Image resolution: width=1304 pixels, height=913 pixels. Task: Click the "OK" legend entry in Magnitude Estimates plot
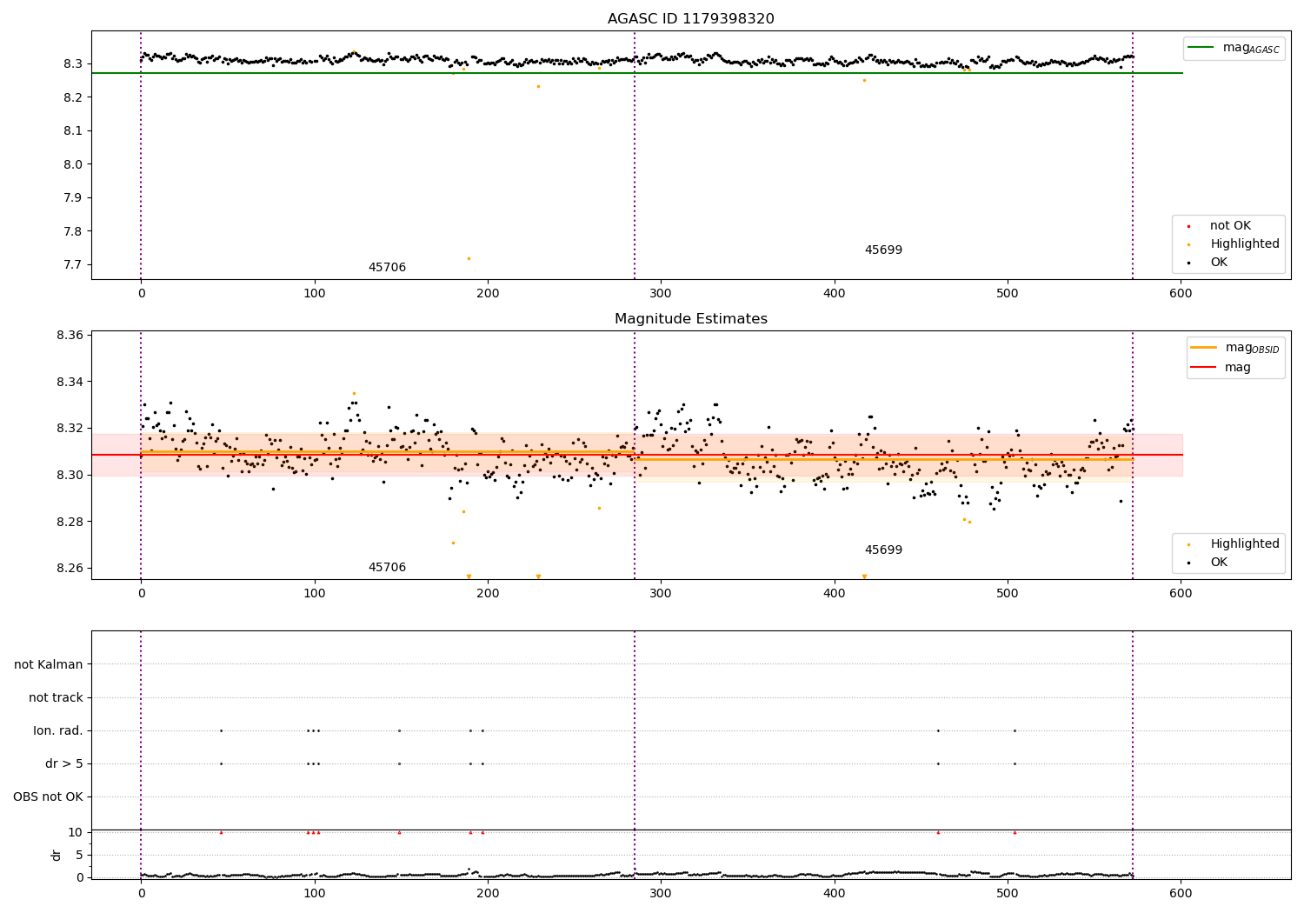[x=1219, y=563]
